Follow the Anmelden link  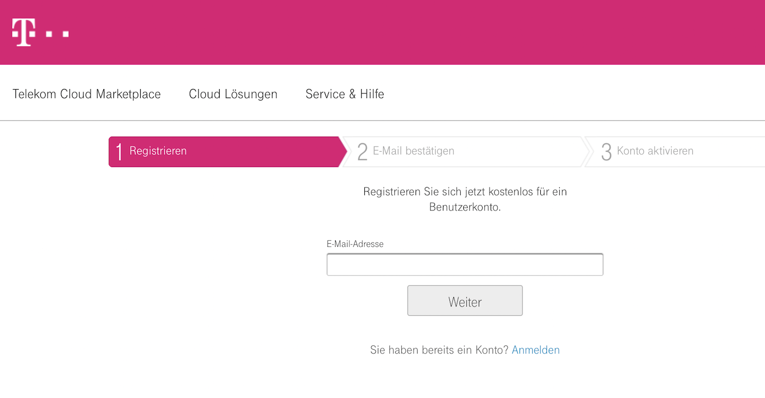click(535, 350)
